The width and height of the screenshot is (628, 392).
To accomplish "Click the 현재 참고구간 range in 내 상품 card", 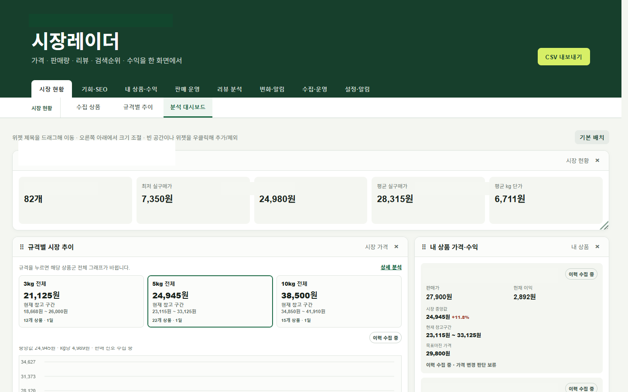I will click(454, 335).
